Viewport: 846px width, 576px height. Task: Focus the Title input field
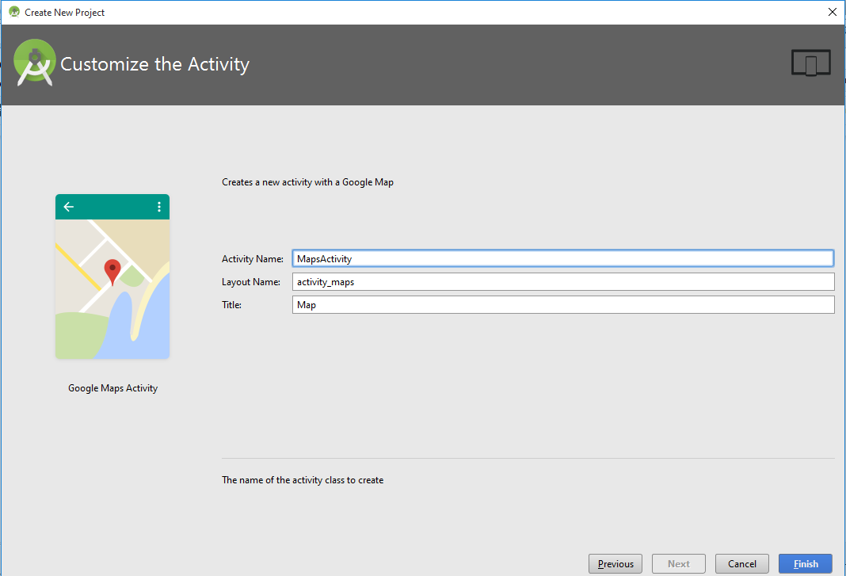pyautogui.click(x=562, y=304)
